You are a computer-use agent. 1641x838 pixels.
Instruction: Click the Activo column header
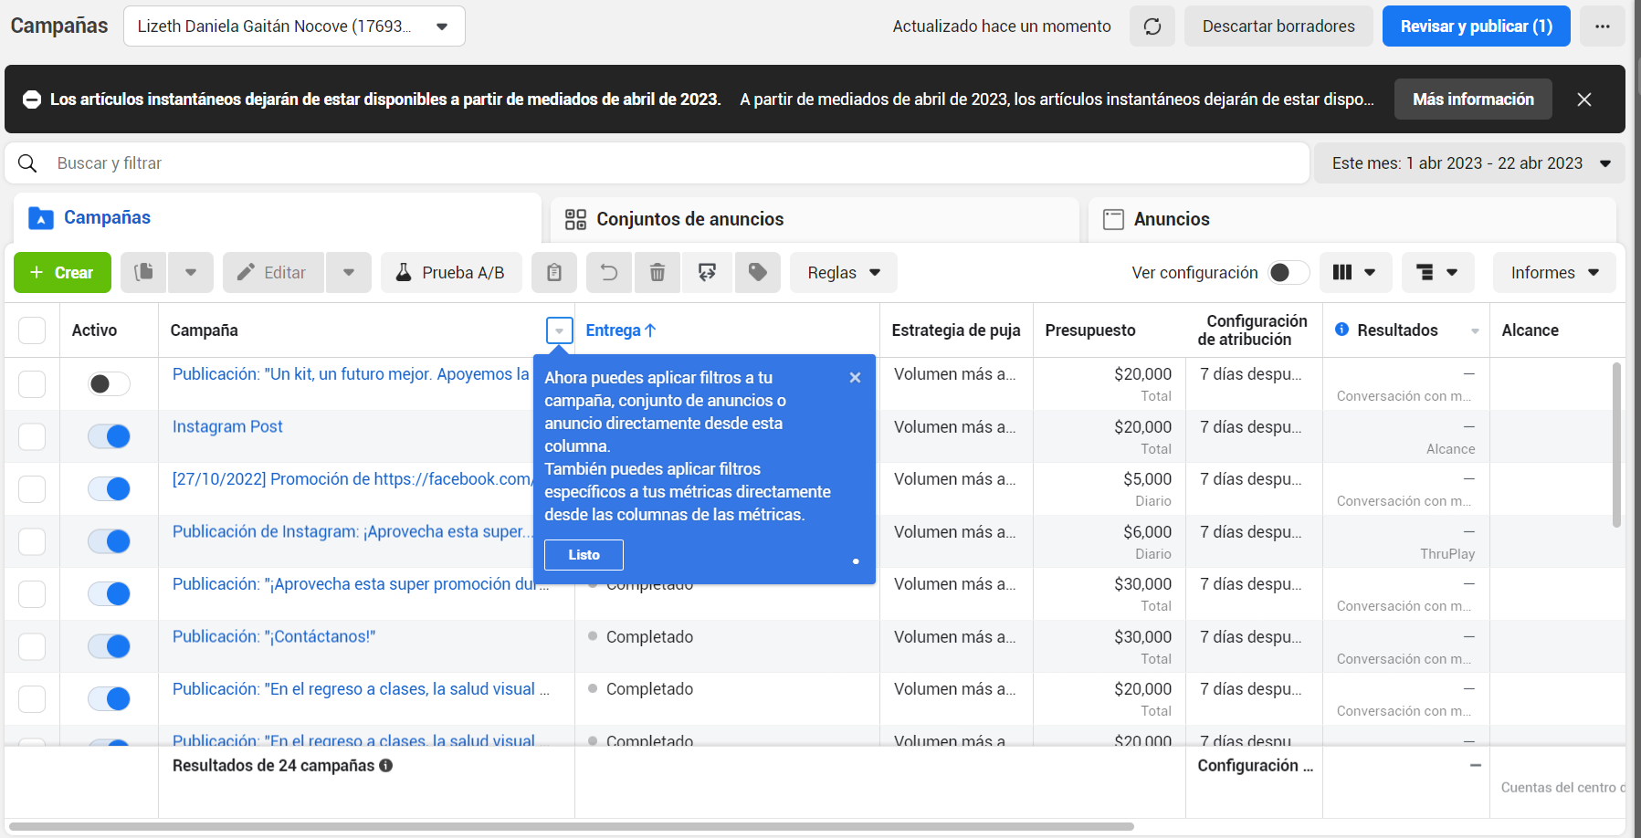tap(94, 330)
